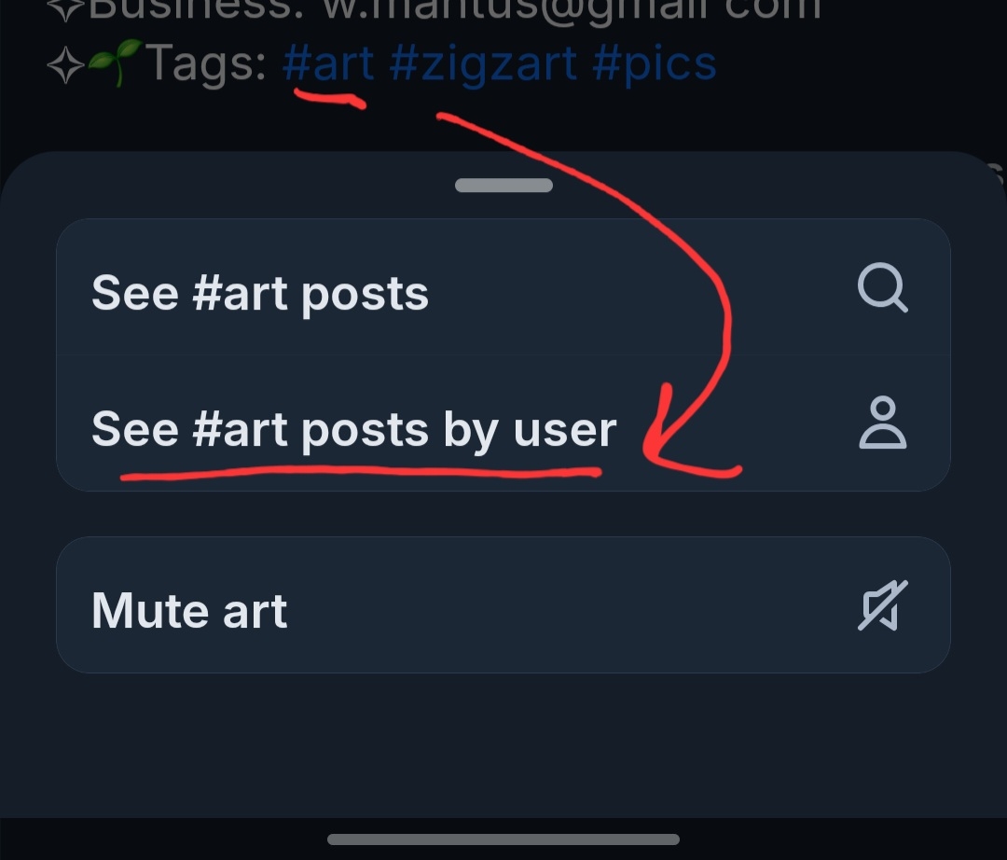1007x860 pixels.
Task: Select the "Mute art" option
Action: point(190,610)
